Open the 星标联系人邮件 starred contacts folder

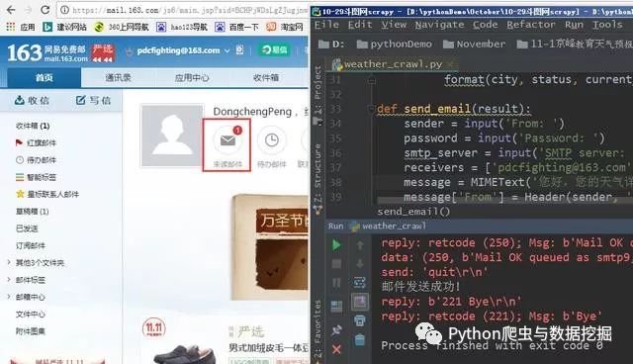point(47,194)
